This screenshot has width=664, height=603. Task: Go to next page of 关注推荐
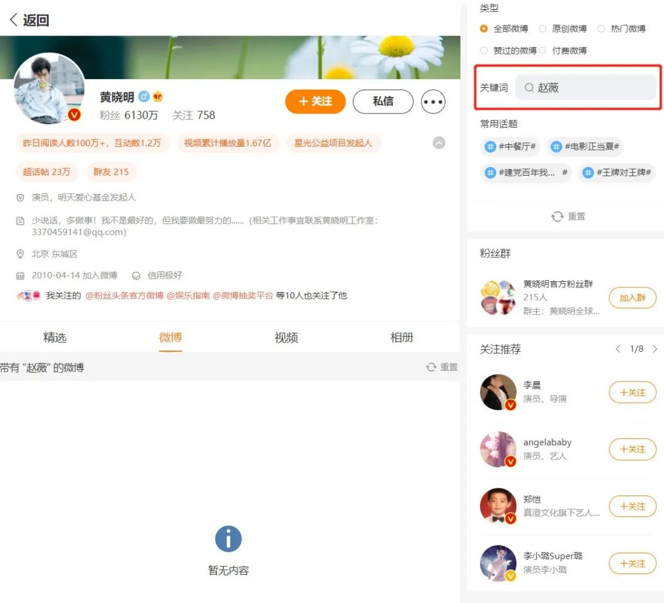point(655,349)
